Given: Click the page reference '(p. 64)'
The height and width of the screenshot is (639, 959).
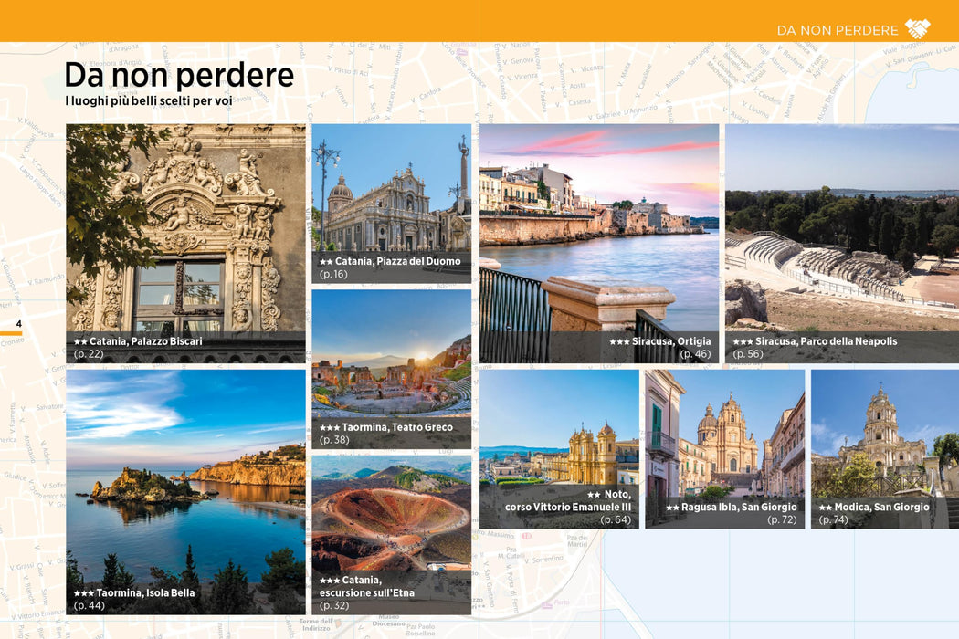Looking at the screenshot, I should pyautogui.click(x=616, y=519).
